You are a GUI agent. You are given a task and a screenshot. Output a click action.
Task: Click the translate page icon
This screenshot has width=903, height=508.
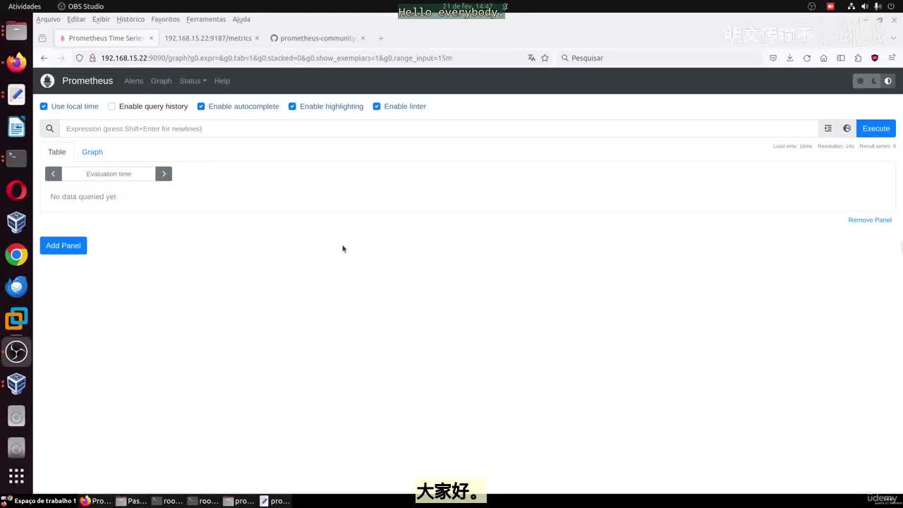(x=531, y=58)
